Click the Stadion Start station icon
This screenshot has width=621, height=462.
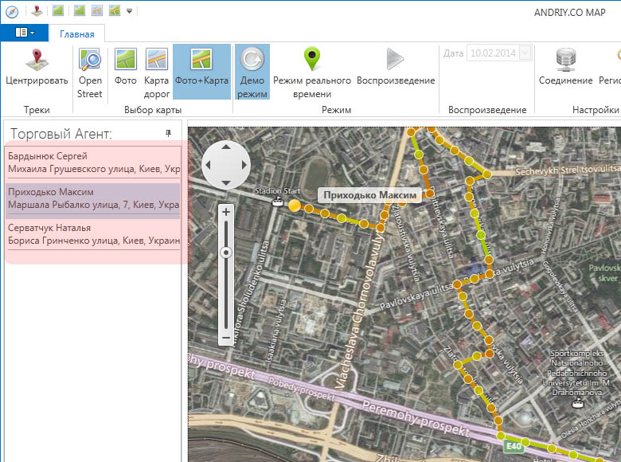(x=278, y=202)
